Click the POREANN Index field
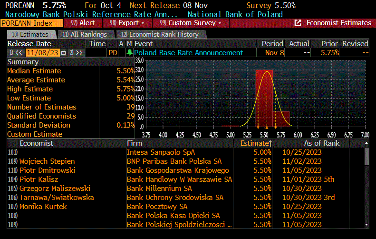Screen dimensions: 376x239 tap(32, 23)
